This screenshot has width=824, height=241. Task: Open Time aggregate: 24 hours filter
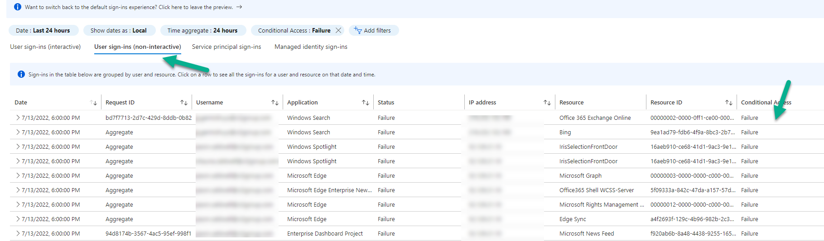(202, 30)
